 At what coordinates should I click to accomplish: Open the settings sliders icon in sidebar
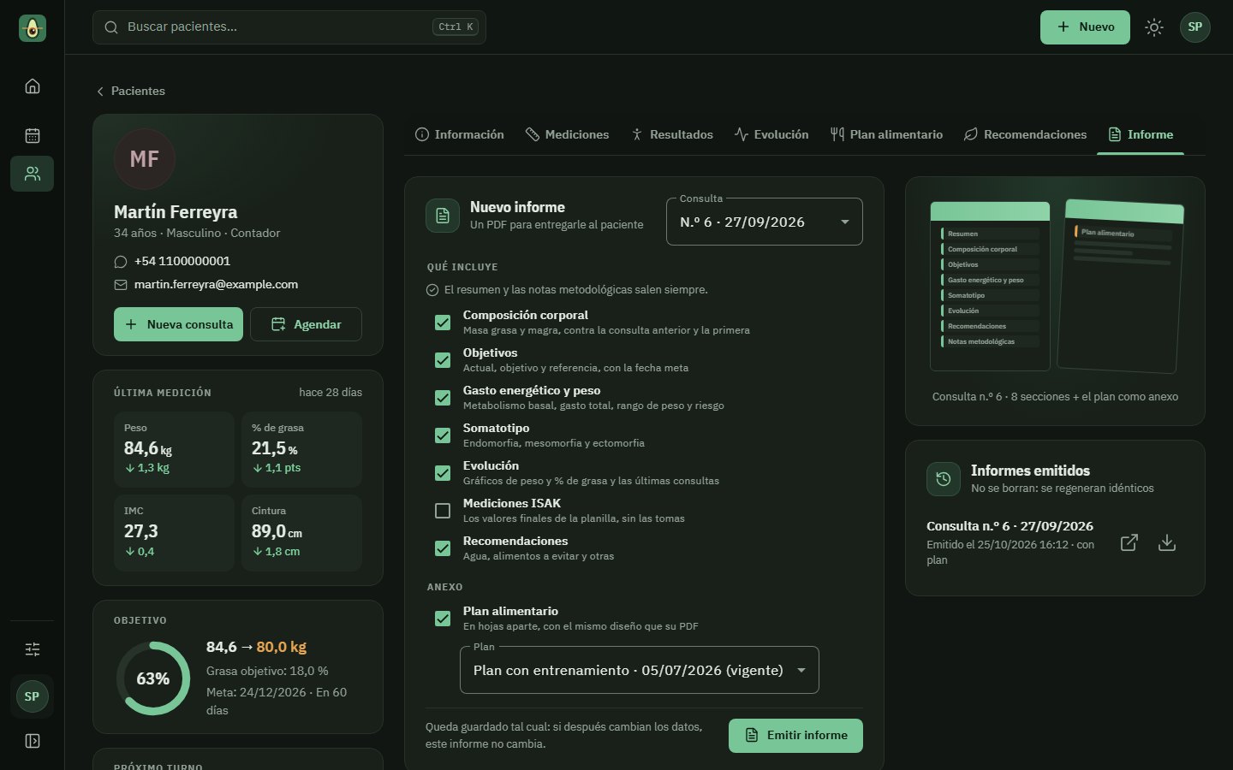[33, 649]
